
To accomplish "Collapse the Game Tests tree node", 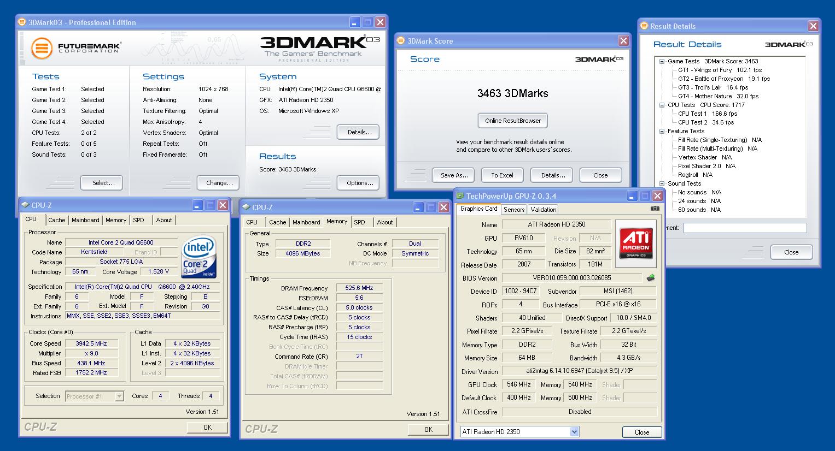I will click(x=662, y=61).
